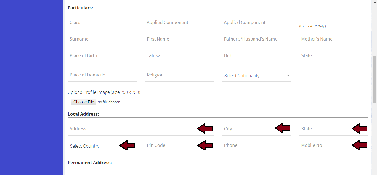The width and height of the screenshot is (377, 175).
Task: Click the First Name field
Action: pos(179,39)
